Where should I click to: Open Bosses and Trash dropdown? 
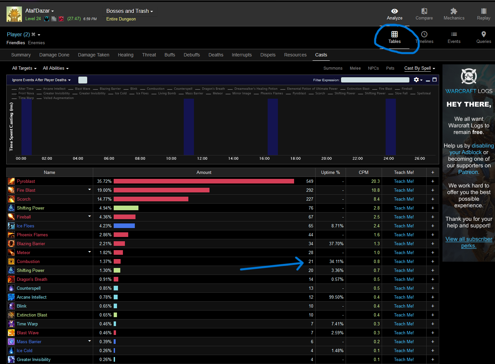[130, 11]
